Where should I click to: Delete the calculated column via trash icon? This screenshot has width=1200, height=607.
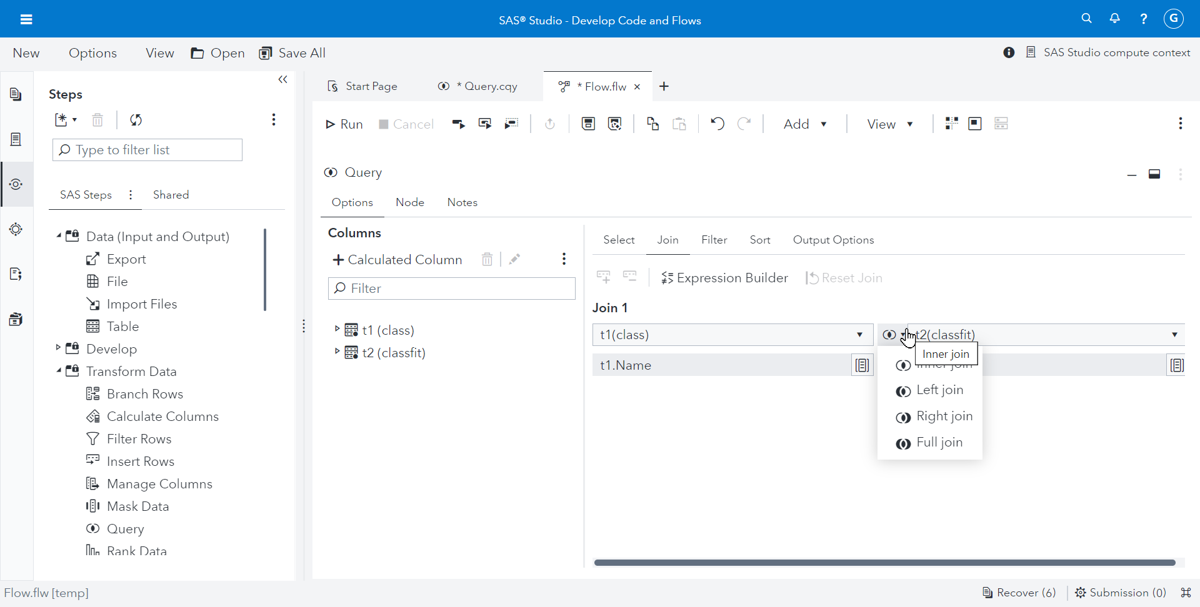click(x=487, y=259)
